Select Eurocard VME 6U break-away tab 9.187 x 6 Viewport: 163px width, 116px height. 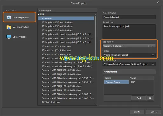(x=66, y=94)
